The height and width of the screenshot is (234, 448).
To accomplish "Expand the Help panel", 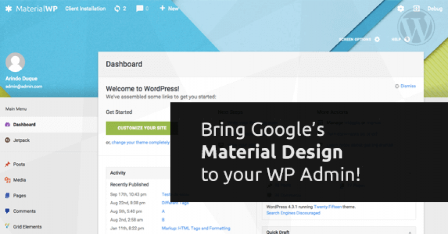I will (401, 39).
